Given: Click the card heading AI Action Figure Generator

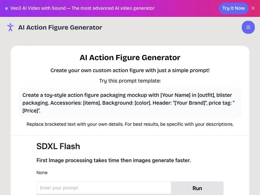Looking at the screenshot, I should pyautogui.click(x=130, y=58).
